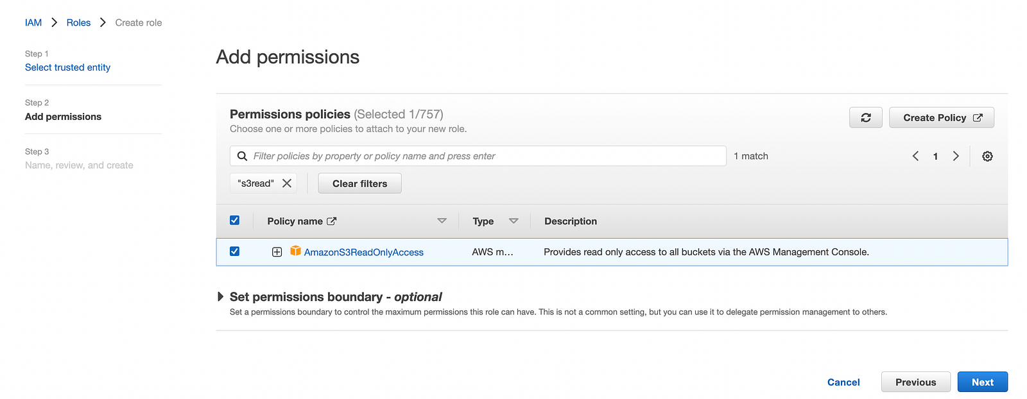Go to the previous page arrow
The width and height of the screenshot is (1027, 399).
coord(915,156)
